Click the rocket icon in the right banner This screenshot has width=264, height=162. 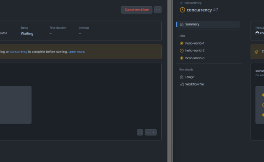coord(256,52)
